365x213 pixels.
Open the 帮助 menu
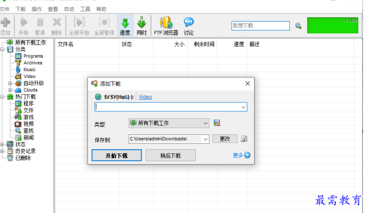click(x=101, y=9)
